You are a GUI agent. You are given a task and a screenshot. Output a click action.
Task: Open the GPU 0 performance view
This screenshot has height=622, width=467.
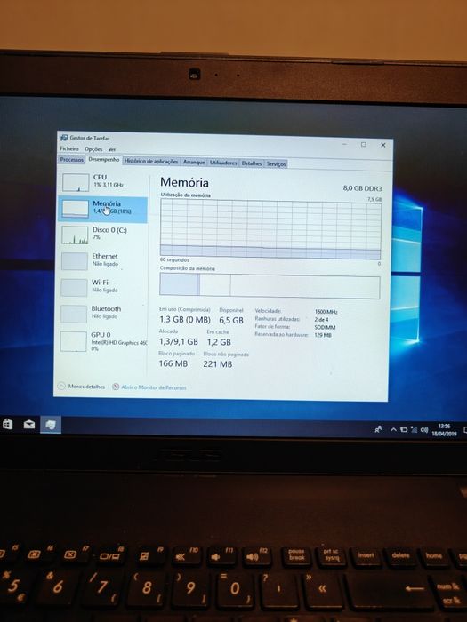(x=103, y=341)
